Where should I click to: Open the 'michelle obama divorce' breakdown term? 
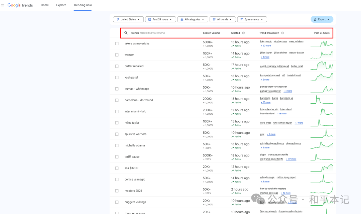(272, 143)
